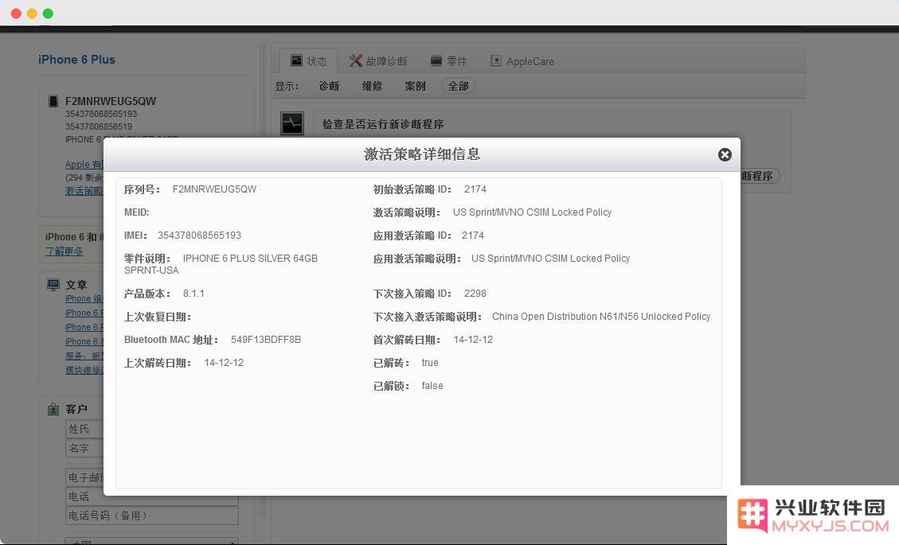The image size is (899, 545).
Task: Click the wrench icon beside 故障诊断
Action: [355, 60]
